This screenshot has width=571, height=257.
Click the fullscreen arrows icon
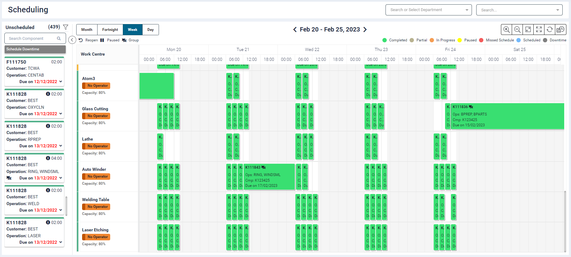(539, 30)
